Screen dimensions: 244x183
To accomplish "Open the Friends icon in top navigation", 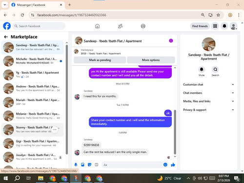I will [120, 26].
